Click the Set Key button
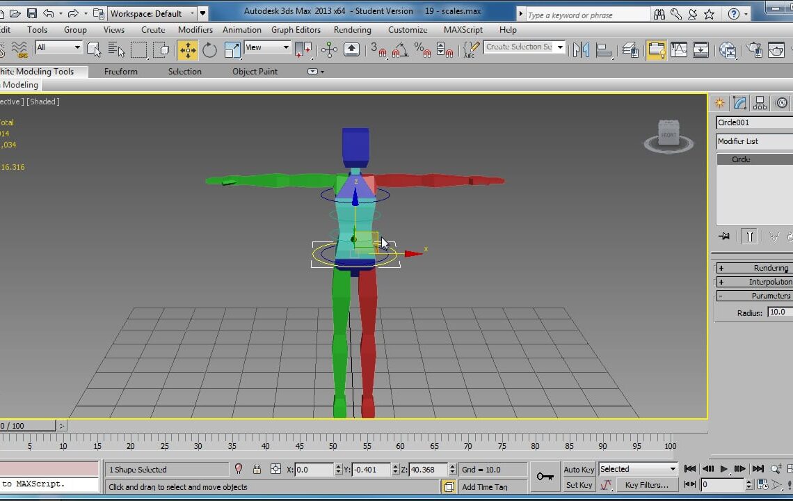This screenshot has height=501, width=793. click(578, 485)
